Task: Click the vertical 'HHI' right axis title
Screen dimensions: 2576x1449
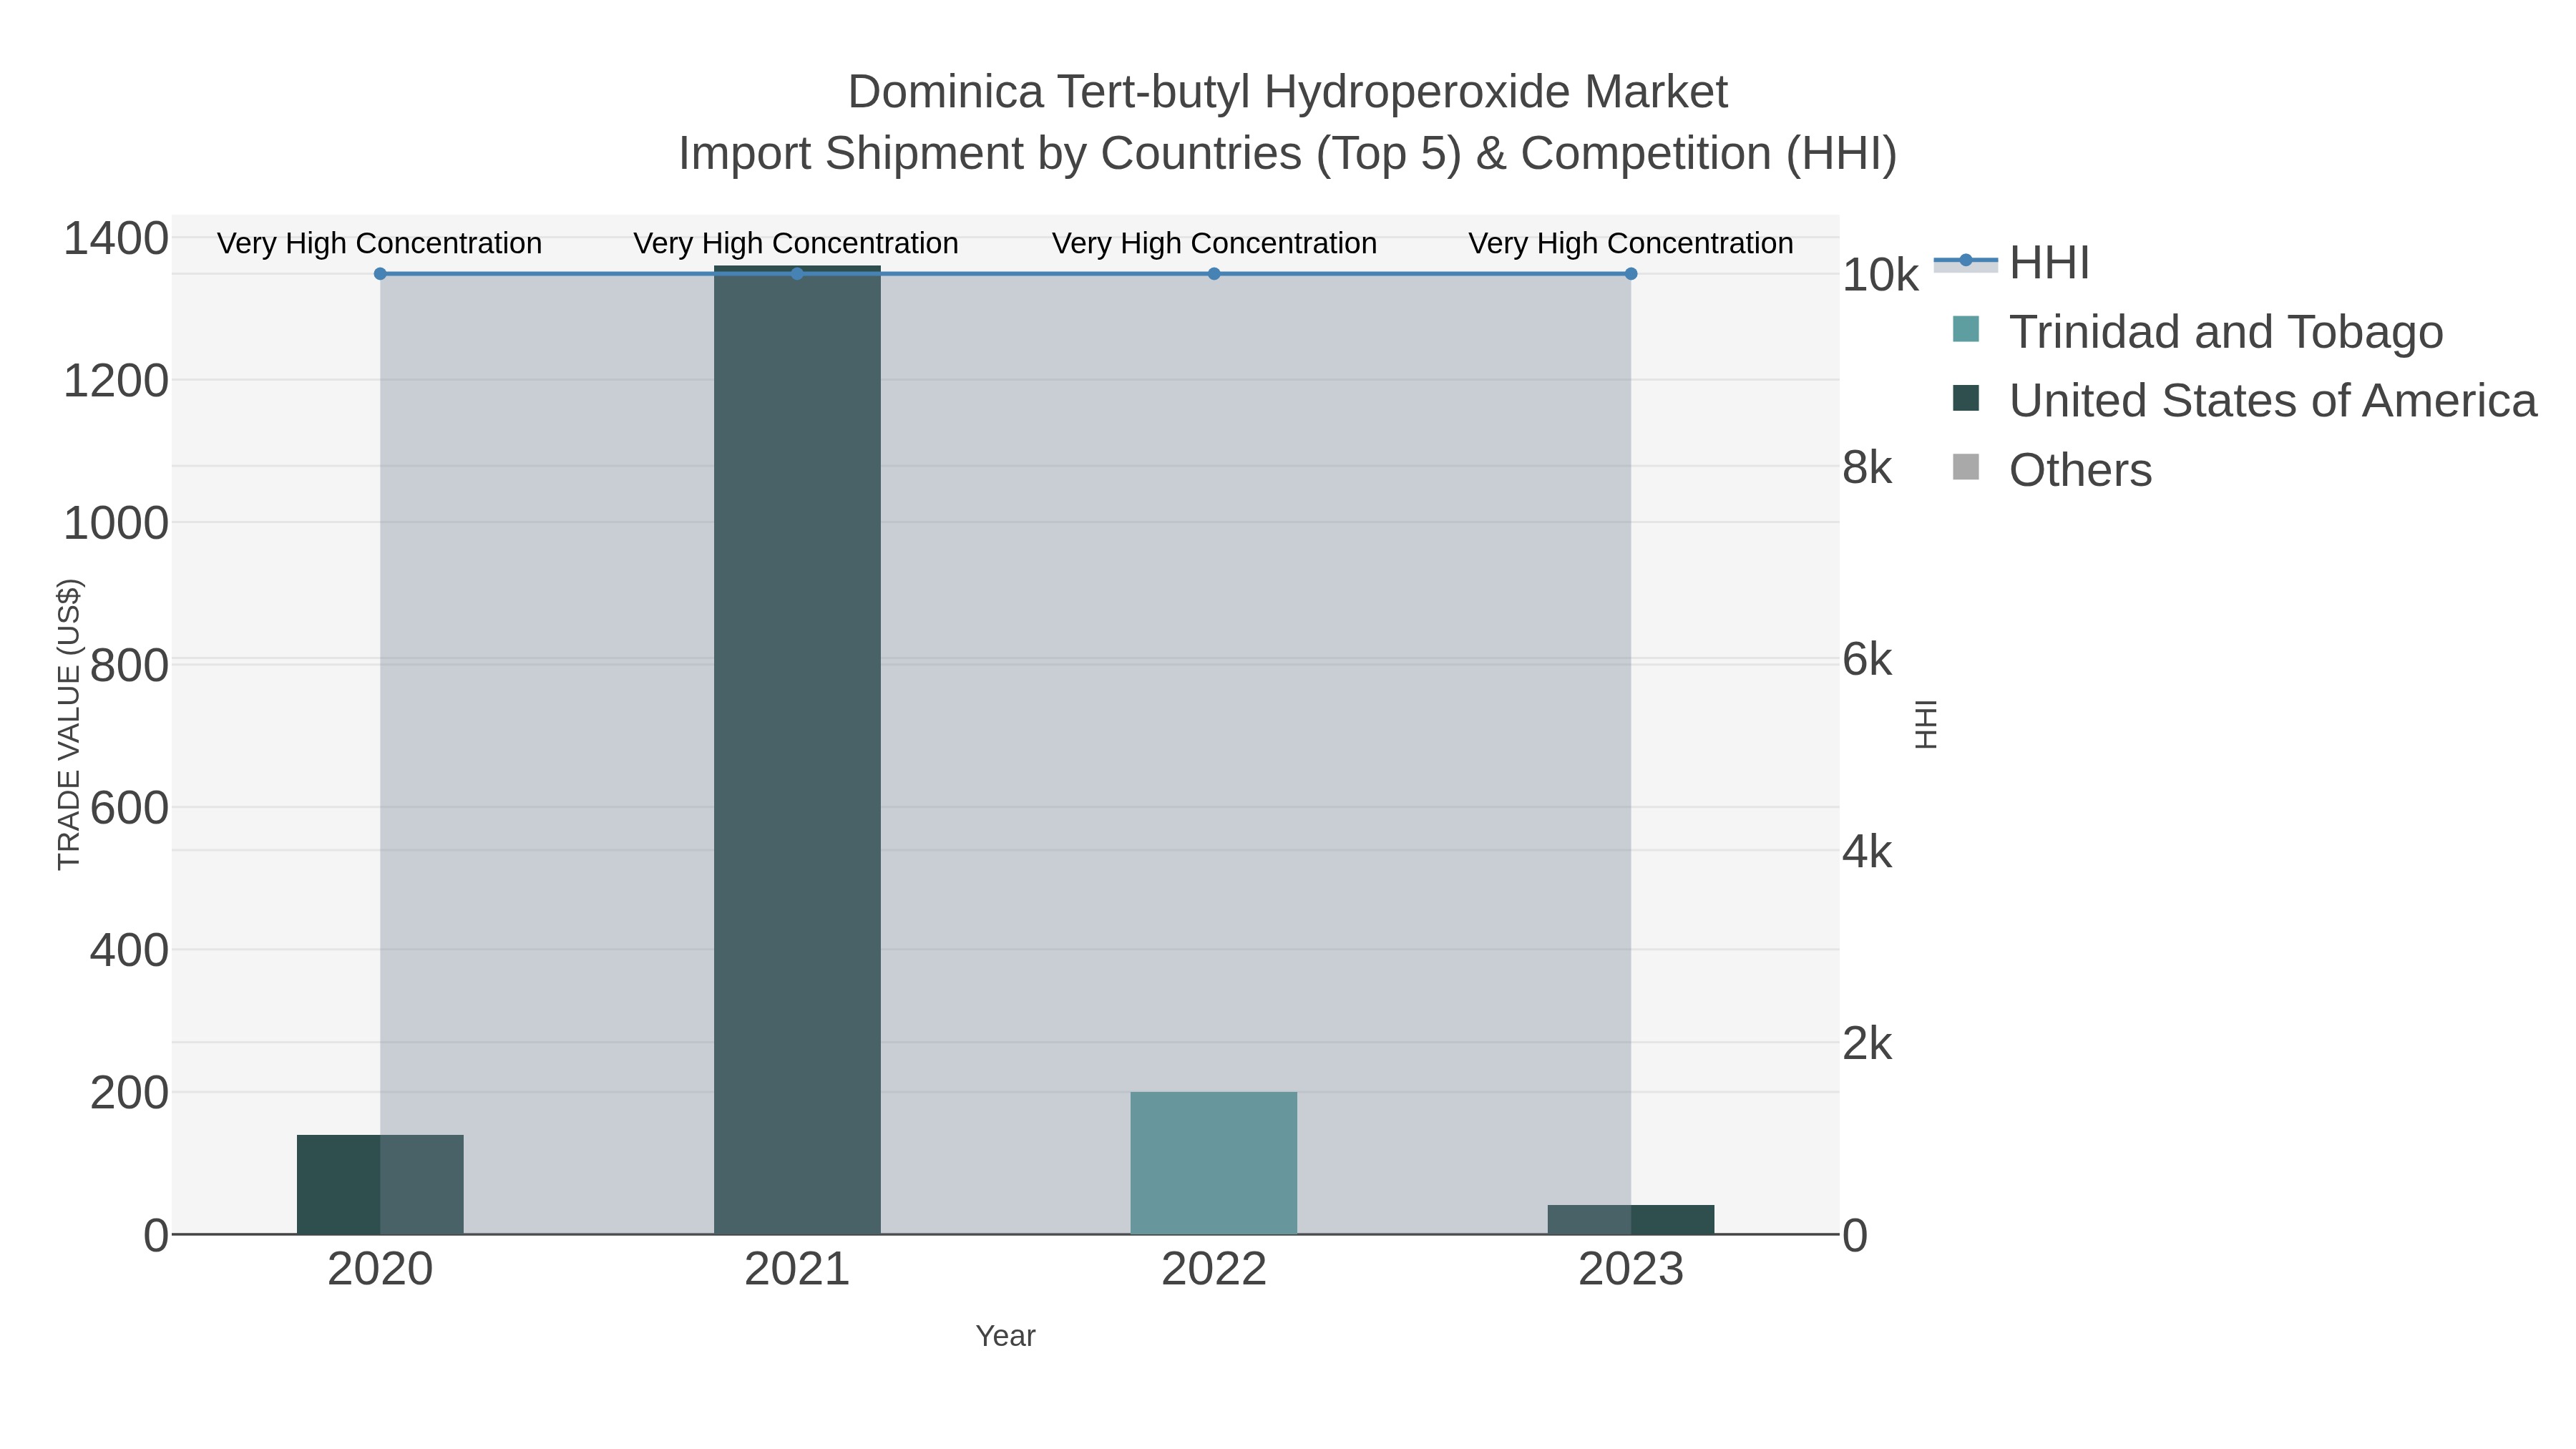Action: tap(1926, 725)
